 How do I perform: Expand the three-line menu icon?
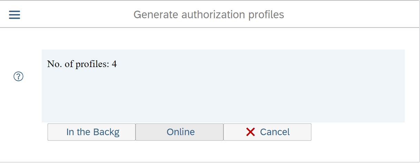coord(14,15)
